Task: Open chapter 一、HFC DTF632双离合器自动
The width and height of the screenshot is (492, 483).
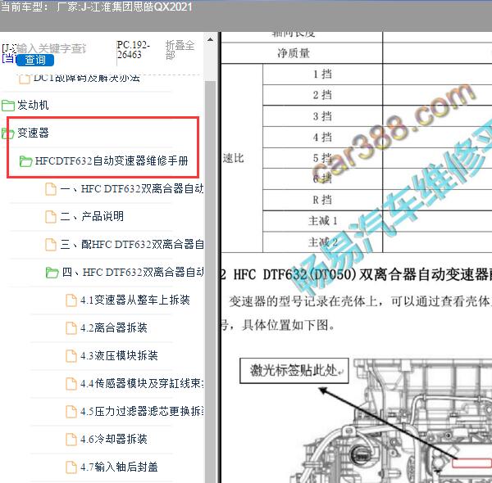Action: (132, 188)
